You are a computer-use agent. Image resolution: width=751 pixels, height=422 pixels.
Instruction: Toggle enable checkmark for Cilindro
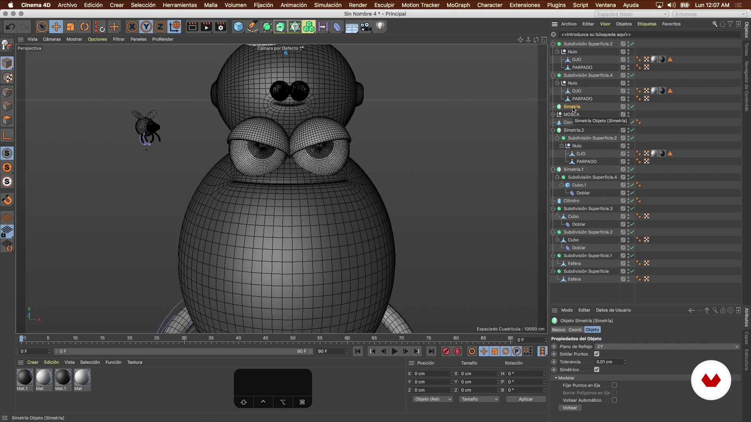tap(632, 201)
